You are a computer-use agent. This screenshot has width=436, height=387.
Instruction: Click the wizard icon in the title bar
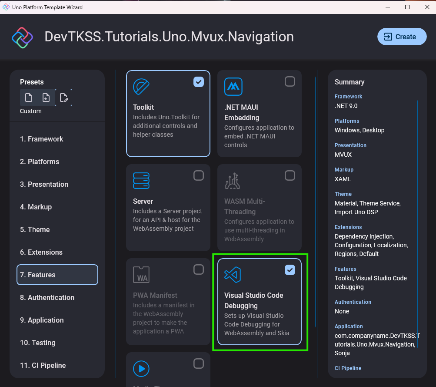pyautogui.click(x=6, y=7)
